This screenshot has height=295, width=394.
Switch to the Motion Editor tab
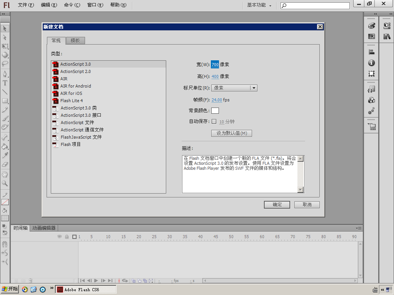click(44, 228)
